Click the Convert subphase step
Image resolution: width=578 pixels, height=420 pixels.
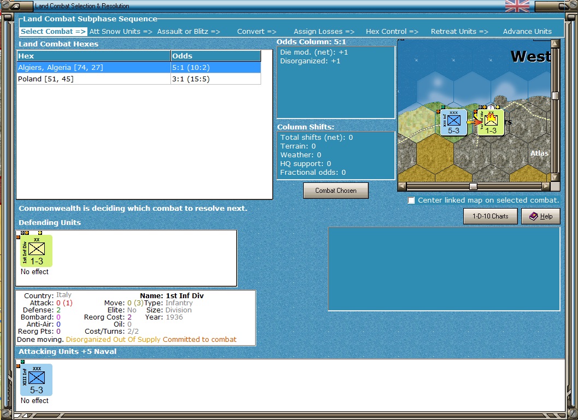(x=257, y=32)
